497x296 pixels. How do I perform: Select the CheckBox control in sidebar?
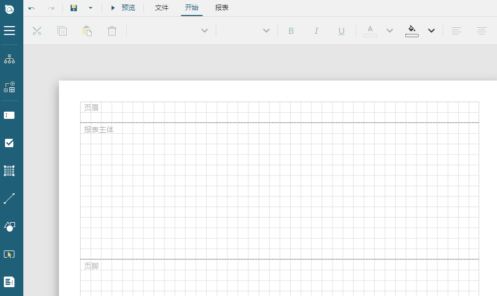(x=9, y=143)
